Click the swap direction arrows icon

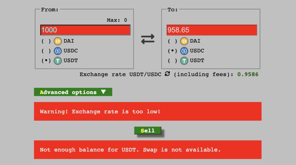tap(148, 39)
